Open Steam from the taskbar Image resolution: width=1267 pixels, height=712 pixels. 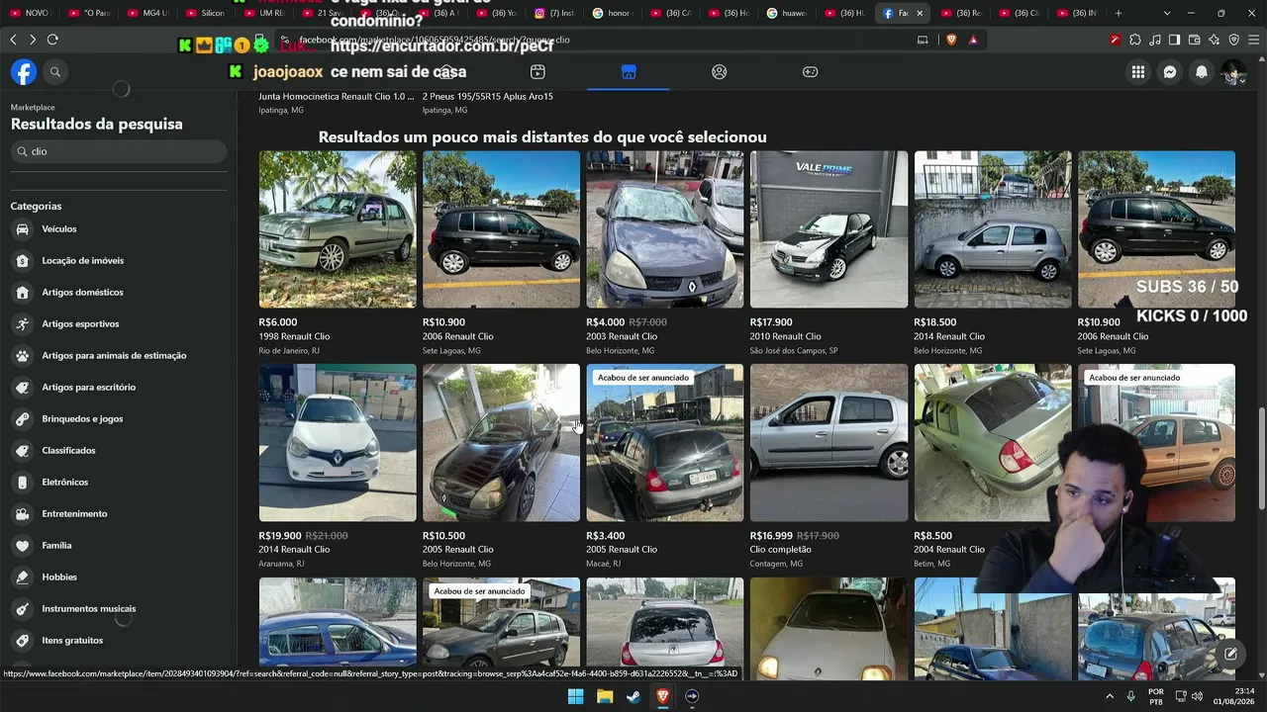click(633, 696)
